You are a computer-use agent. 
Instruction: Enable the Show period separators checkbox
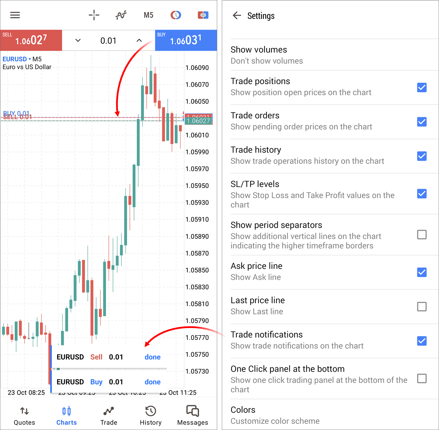(422, 235)
